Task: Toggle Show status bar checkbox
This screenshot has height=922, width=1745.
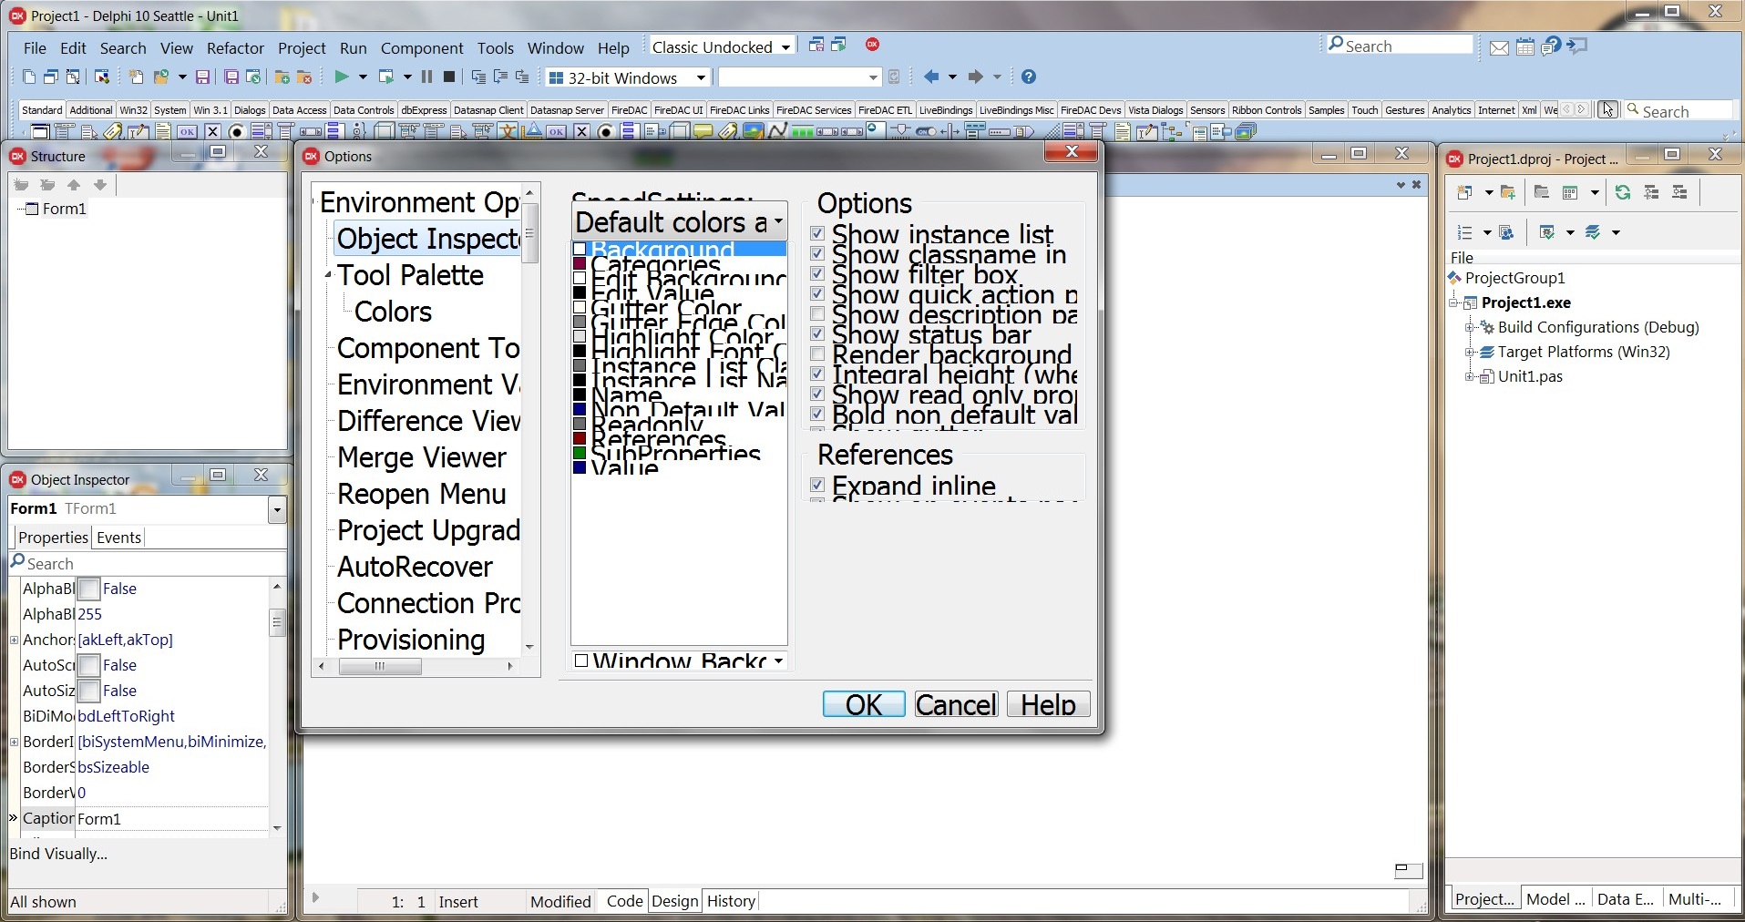Action: 817,334
